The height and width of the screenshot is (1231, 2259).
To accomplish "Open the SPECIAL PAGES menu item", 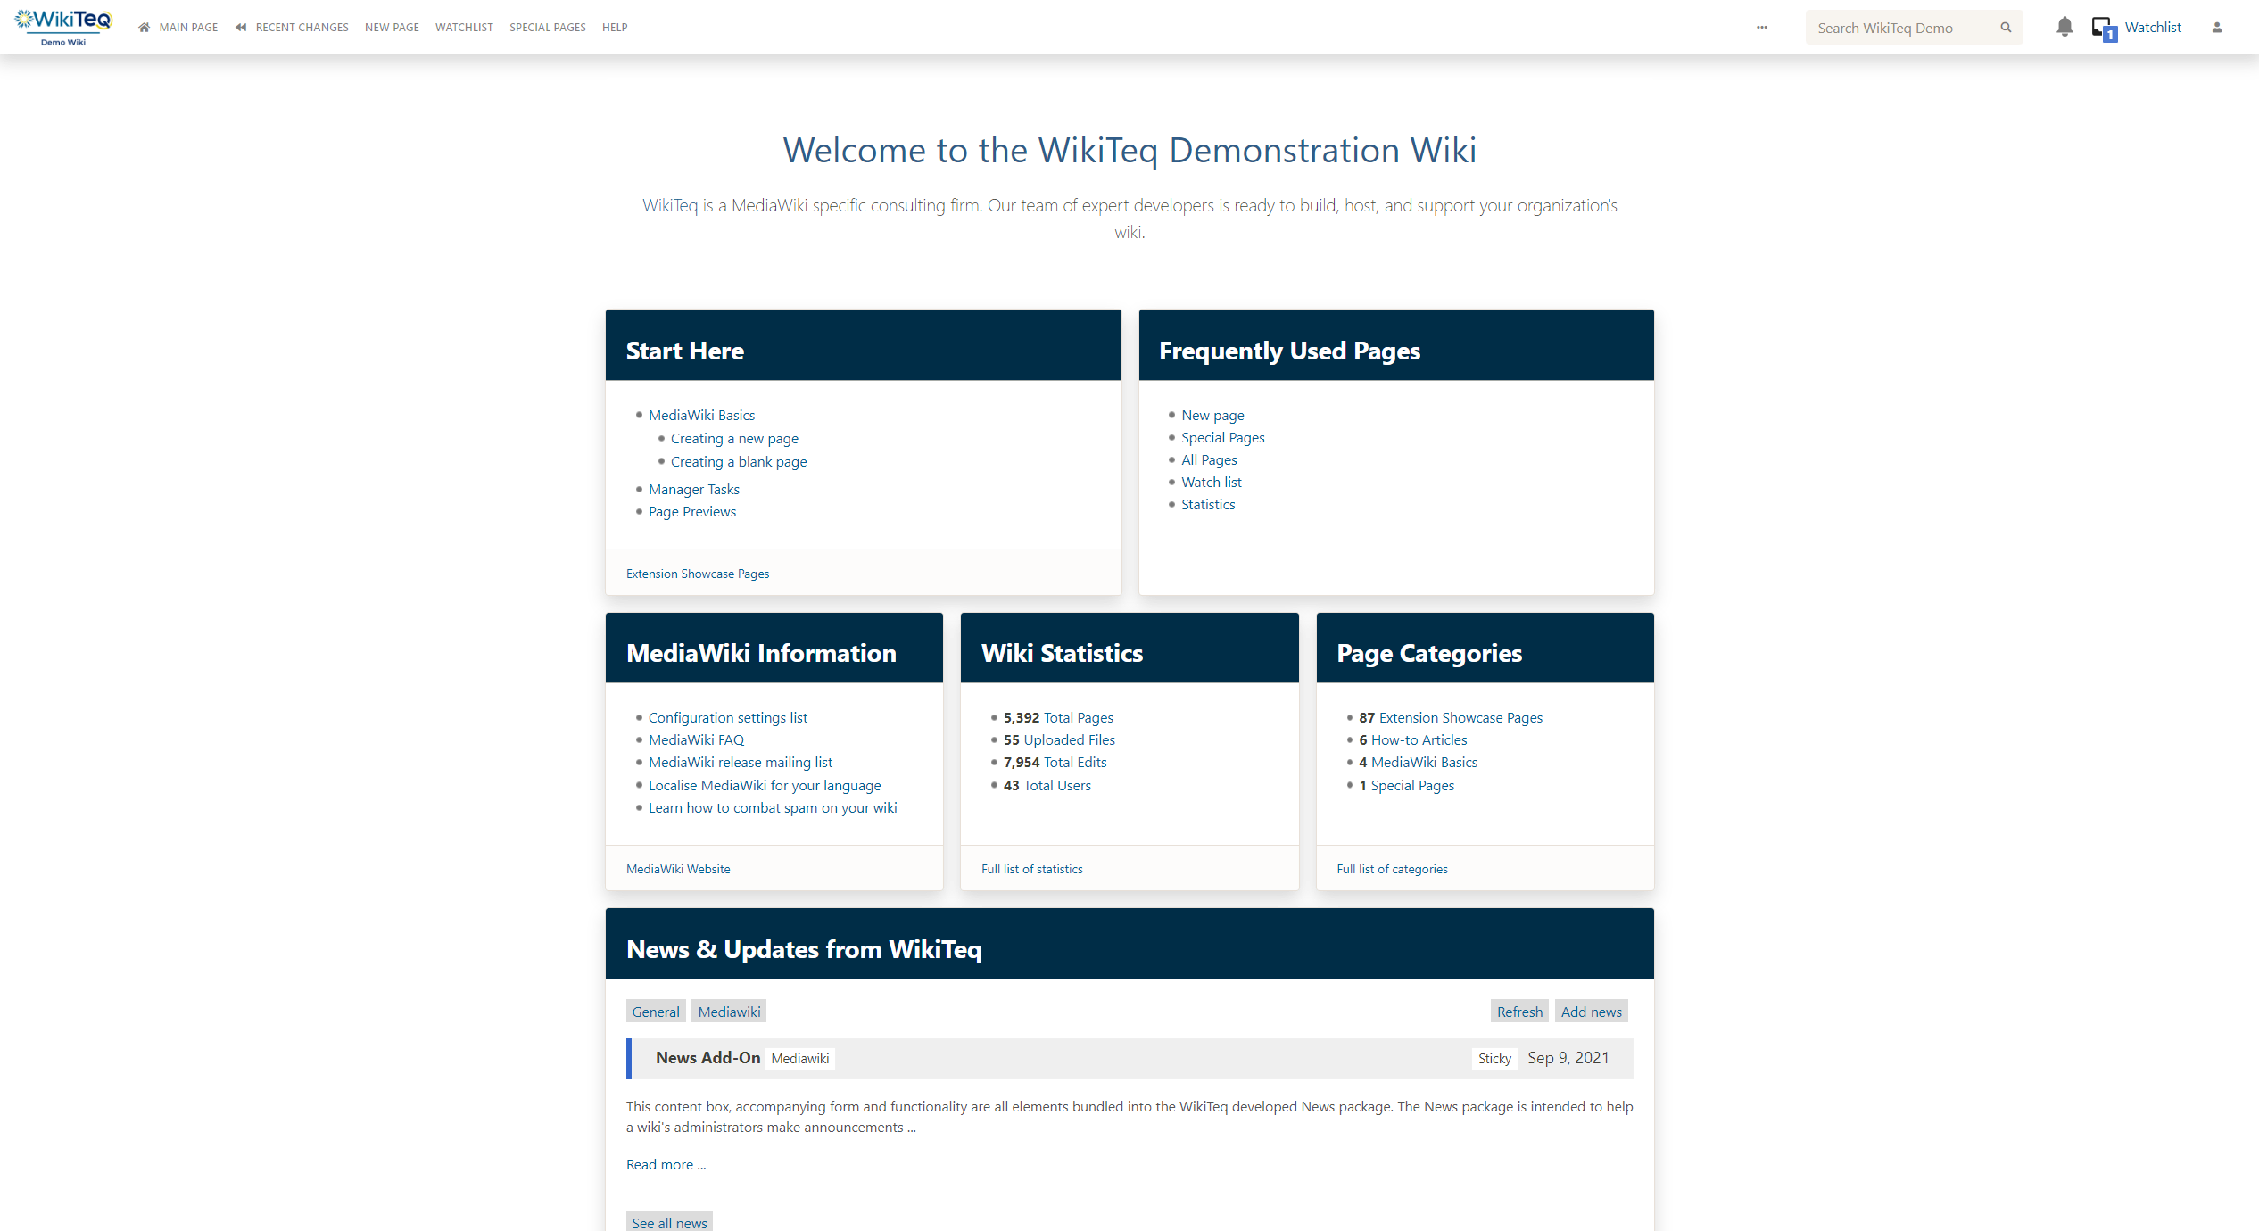I will [547, 26].
